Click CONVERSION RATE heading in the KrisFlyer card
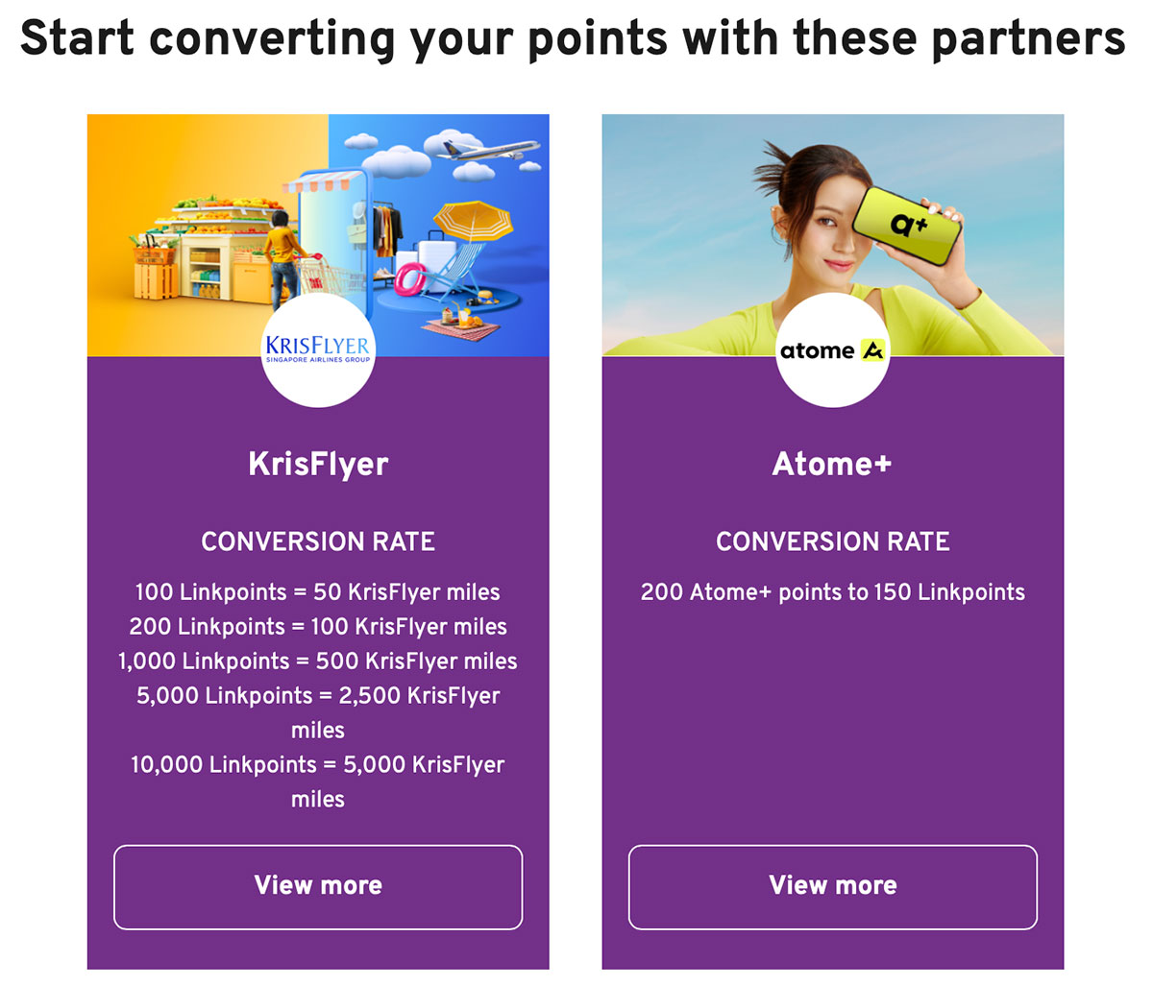The height and width of the screenshot is (986, 1153). click(318, 541)
